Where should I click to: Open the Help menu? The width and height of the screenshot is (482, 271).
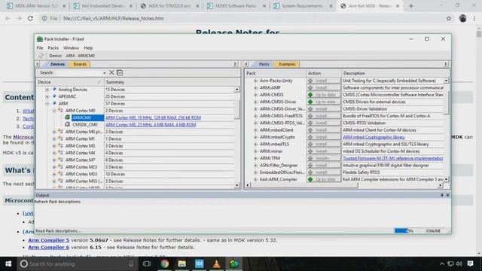coord(88,48)
